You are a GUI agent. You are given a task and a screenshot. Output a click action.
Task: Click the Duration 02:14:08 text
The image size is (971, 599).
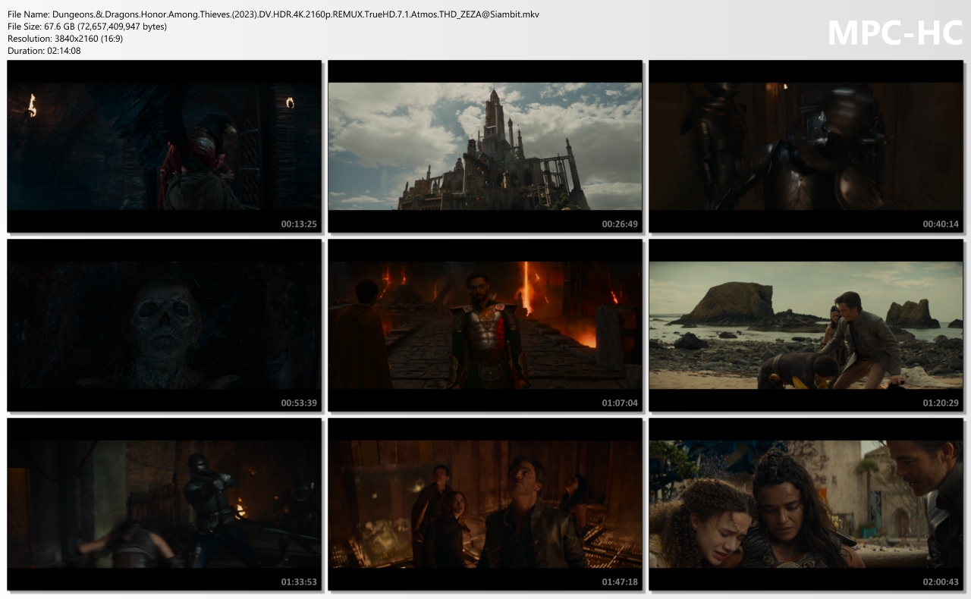click(44, 51)
